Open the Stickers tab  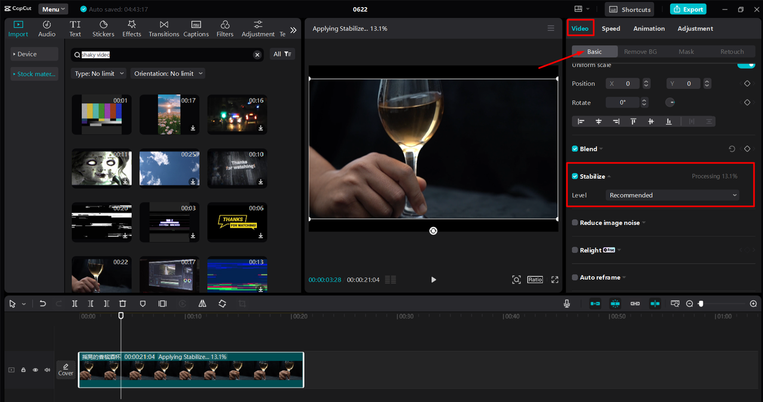tap(103, 29)
